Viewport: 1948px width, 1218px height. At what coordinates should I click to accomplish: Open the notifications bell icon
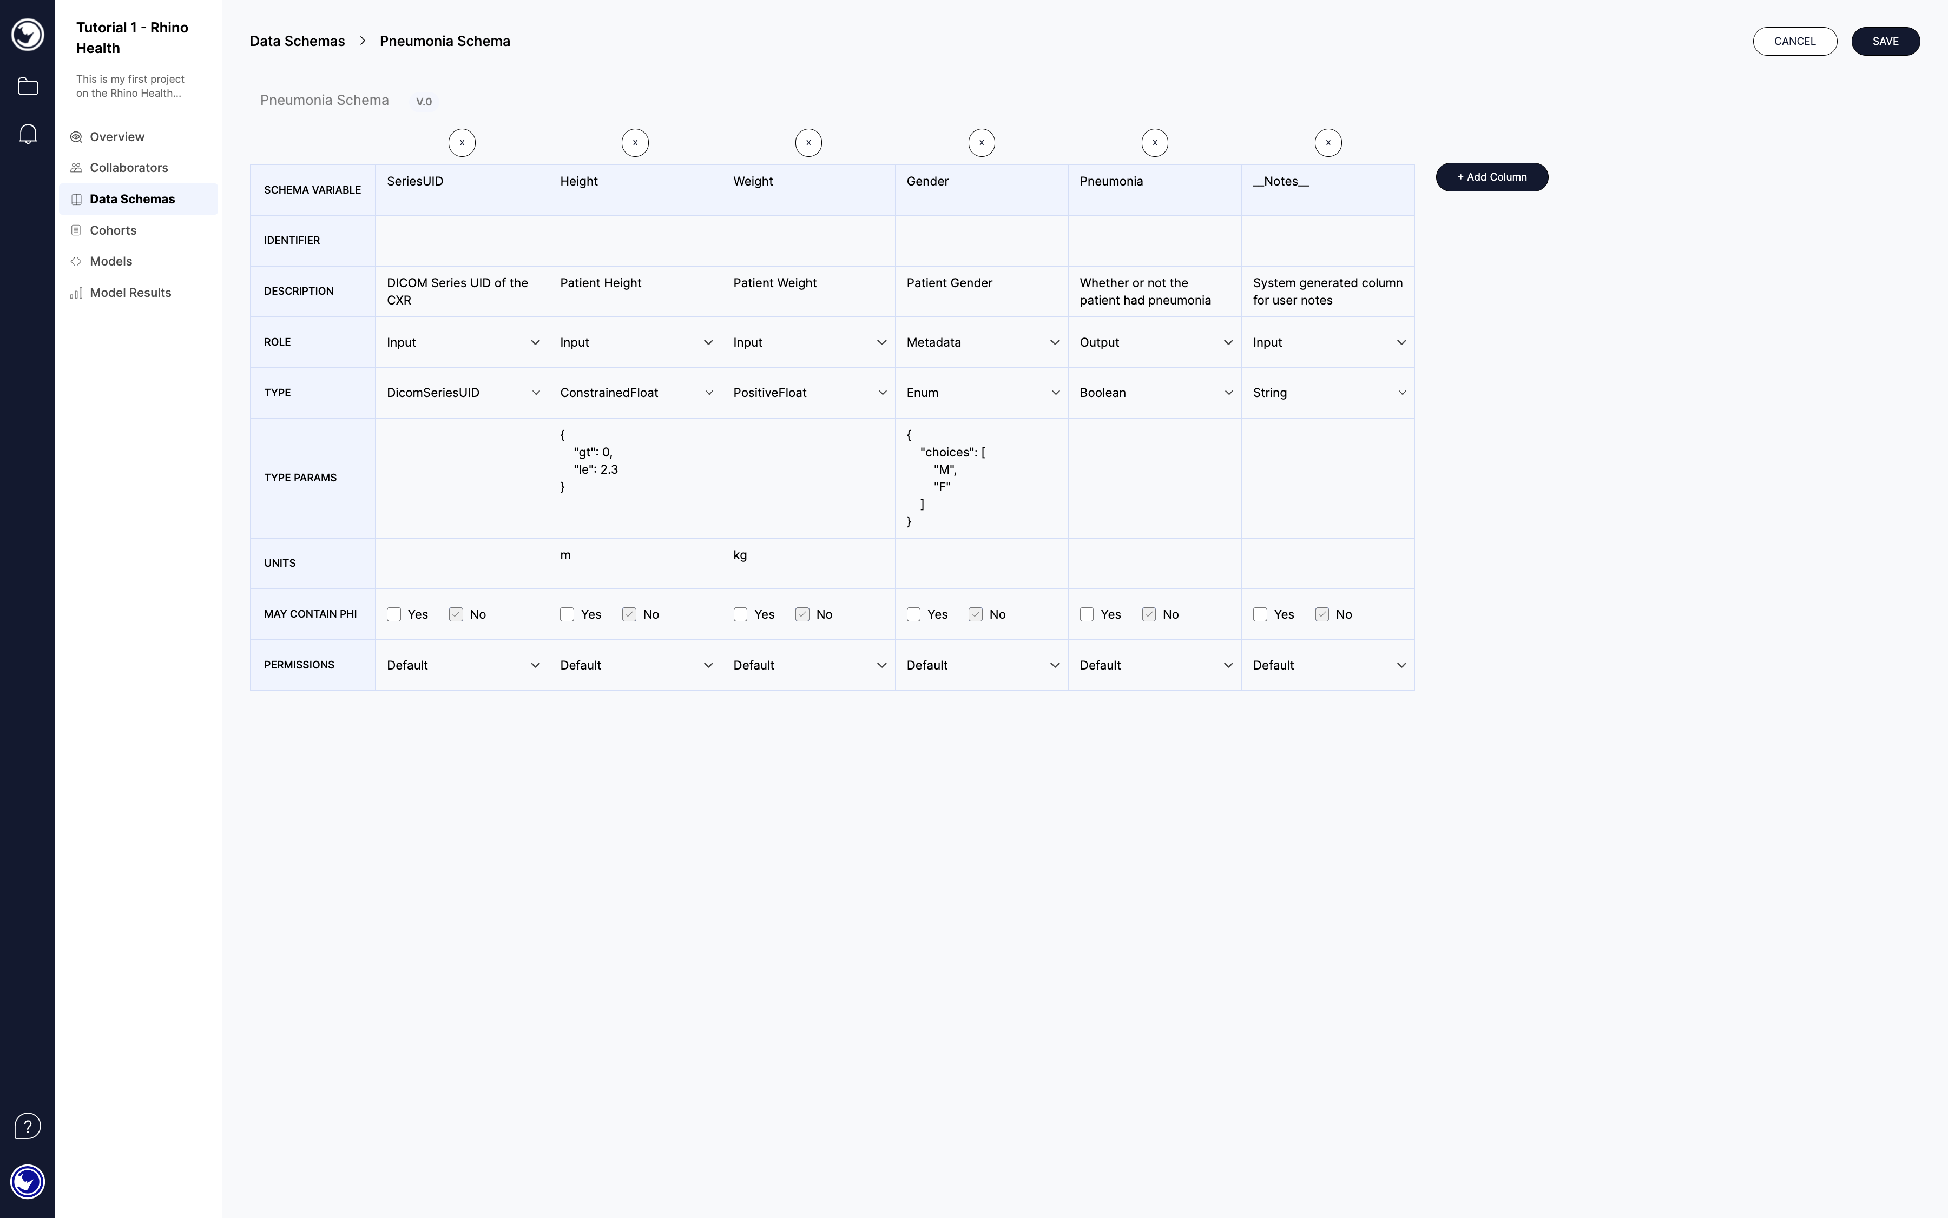pos(28,134)
